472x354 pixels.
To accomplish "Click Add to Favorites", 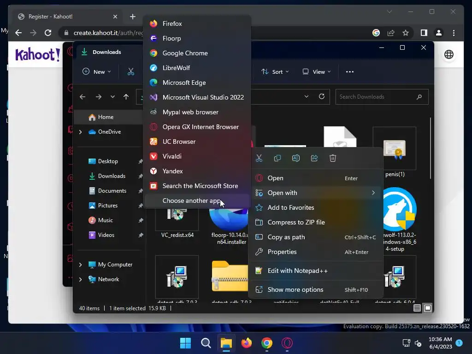I will coord(316,207).
